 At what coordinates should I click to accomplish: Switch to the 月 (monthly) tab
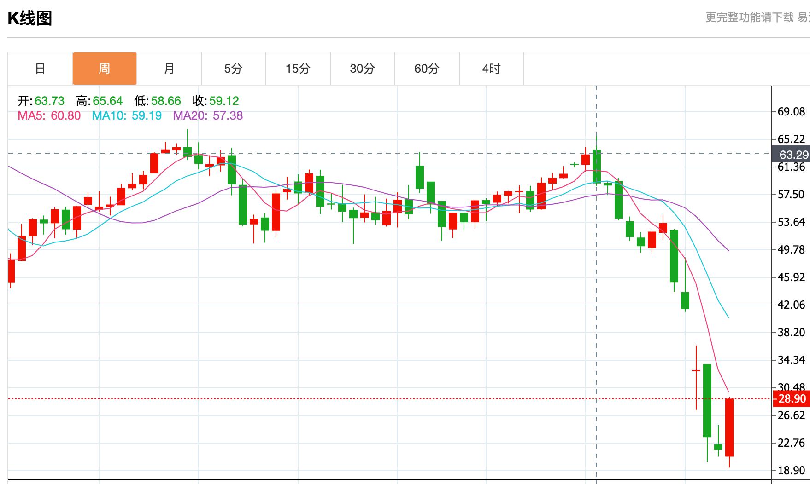pyautogui.click(x=169, y=69)
